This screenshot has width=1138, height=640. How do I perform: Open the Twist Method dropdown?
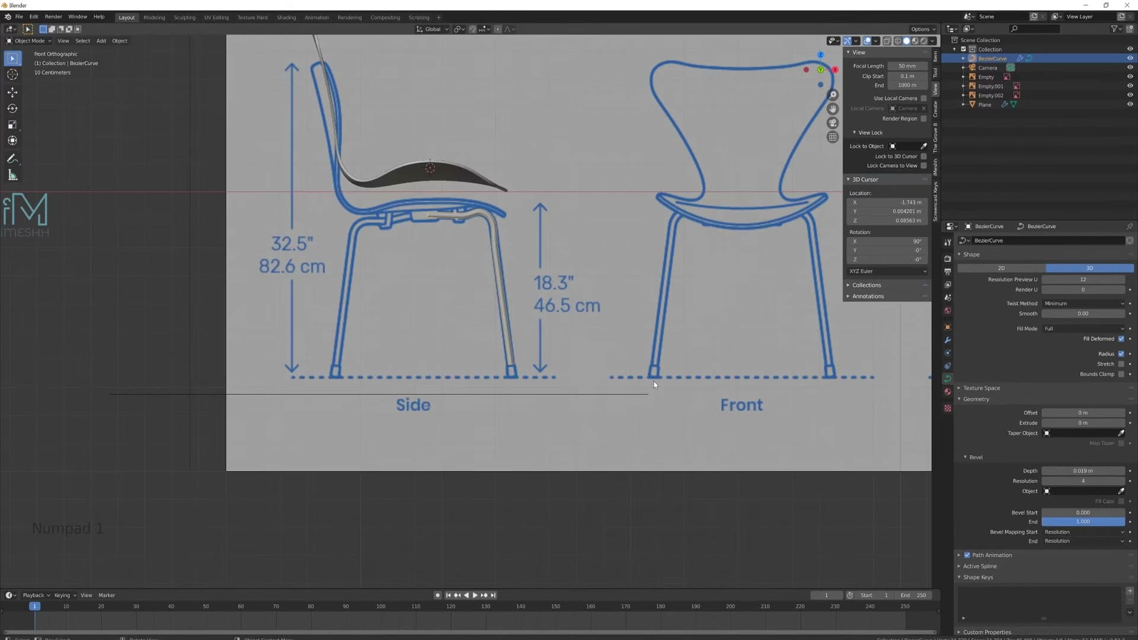(1083, 303)
